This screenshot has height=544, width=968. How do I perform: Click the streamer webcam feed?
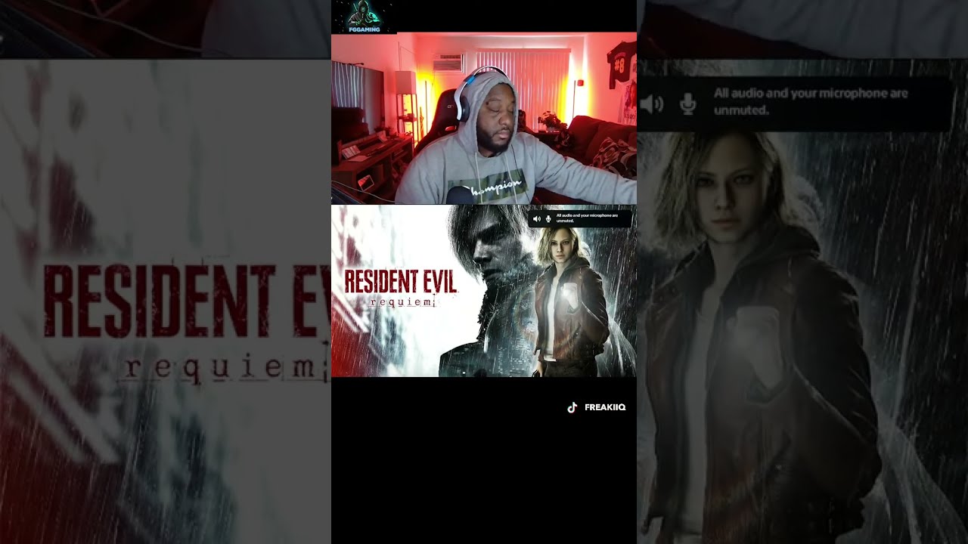pos(484,119)
